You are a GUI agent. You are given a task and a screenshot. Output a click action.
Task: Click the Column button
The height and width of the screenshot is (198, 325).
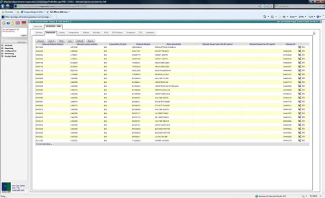(x=41, y=41)
